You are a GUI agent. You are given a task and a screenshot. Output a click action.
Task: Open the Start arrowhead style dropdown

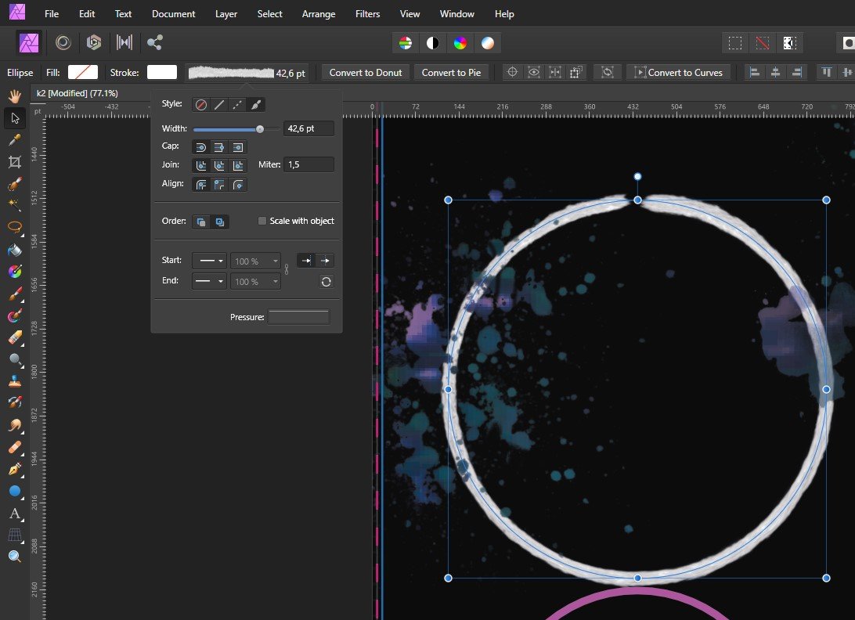click(209, 261)
